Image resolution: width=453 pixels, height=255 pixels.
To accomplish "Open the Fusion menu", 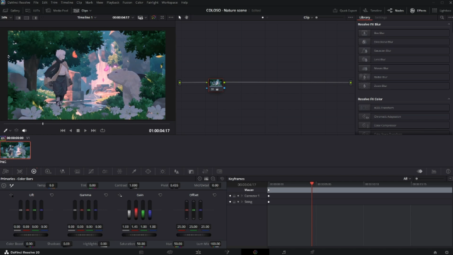I will coord(127,3).
